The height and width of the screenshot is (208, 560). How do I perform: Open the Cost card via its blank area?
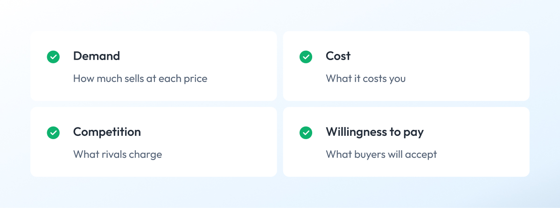coord(467,66)
